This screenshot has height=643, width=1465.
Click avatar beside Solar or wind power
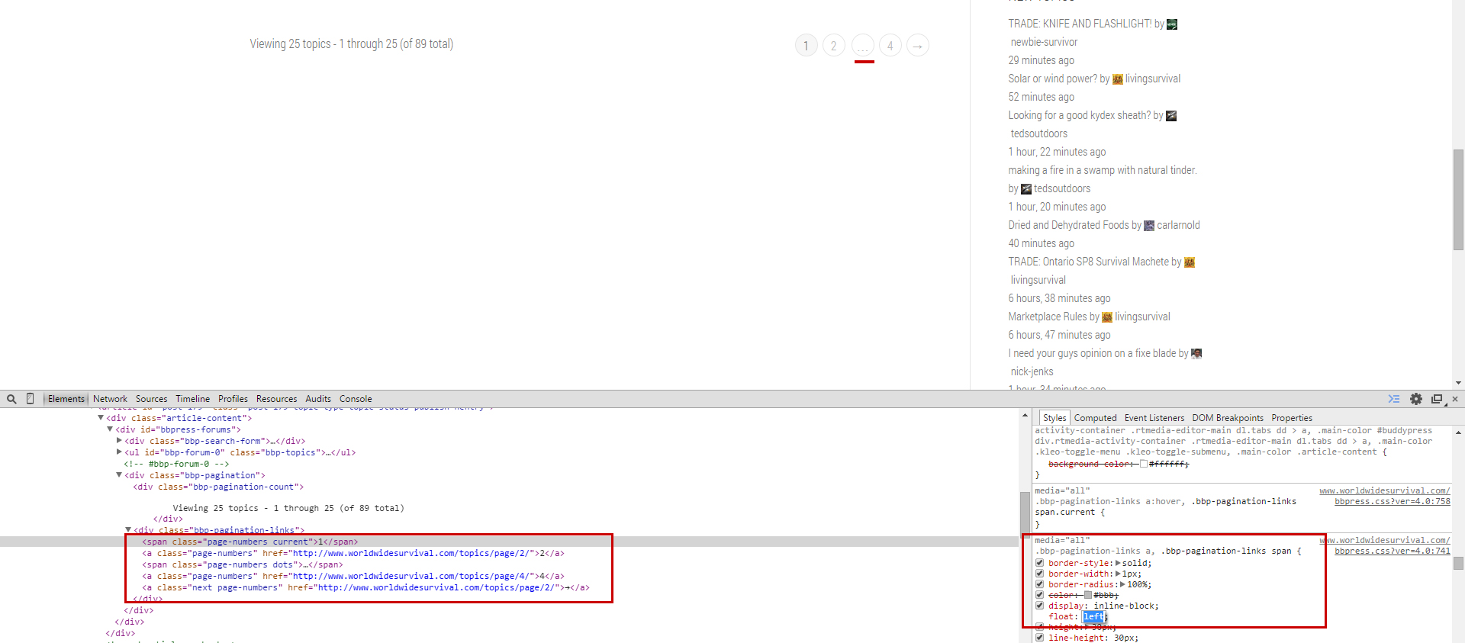[1117, 79]
